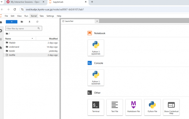
Task: Open the Settings menu
Action: (50, 16)
